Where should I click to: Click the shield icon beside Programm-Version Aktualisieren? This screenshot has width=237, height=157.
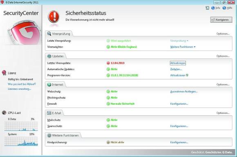click(187, 75)
